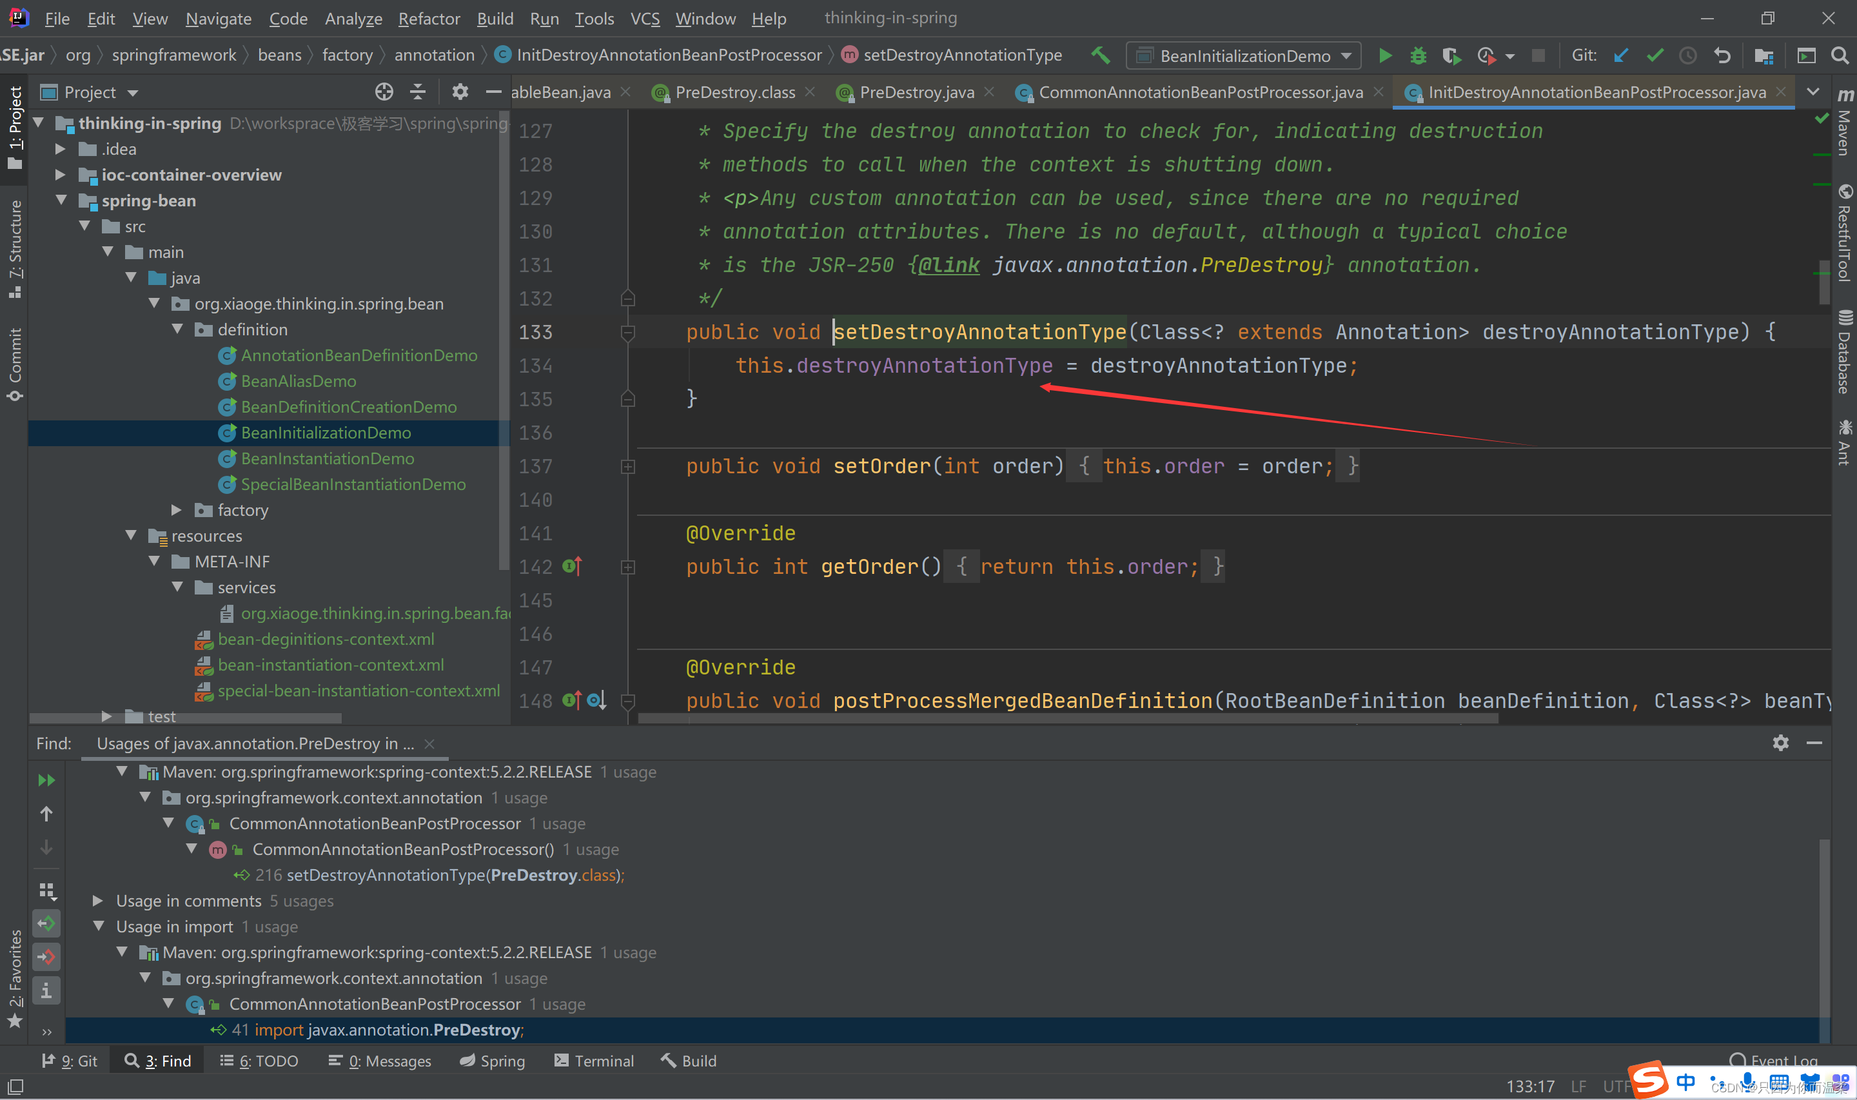Open the Spring tool window
Screen dimensions: 1857x1100
(492, 1061)
